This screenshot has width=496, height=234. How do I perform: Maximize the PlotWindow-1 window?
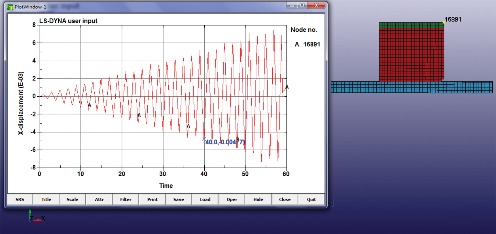302,5
